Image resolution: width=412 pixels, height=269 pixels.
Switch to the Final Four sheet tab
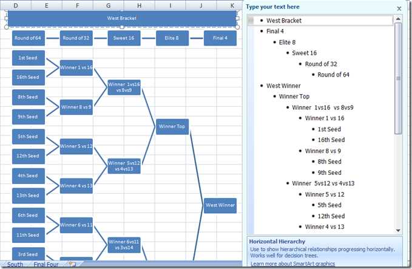point(46,264)
